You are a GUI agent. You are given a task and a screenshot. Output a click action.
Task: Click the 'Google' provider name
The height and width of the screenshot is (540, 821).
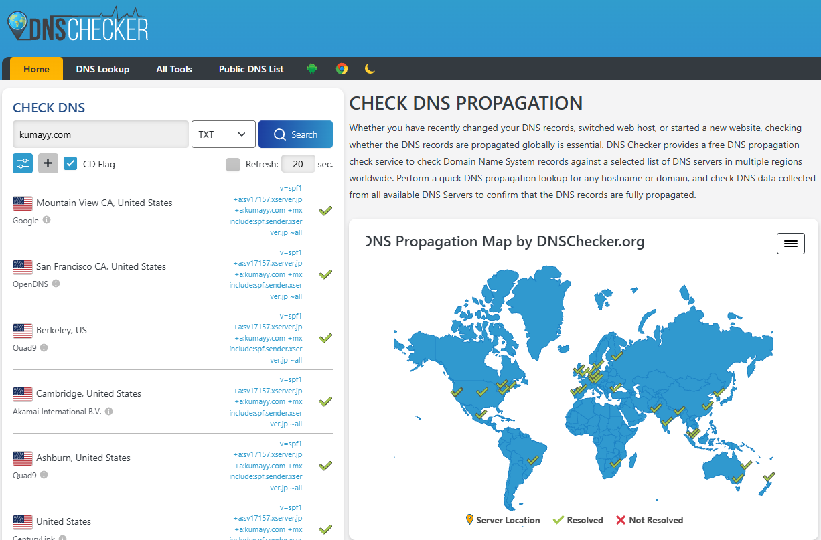[25, 221]
